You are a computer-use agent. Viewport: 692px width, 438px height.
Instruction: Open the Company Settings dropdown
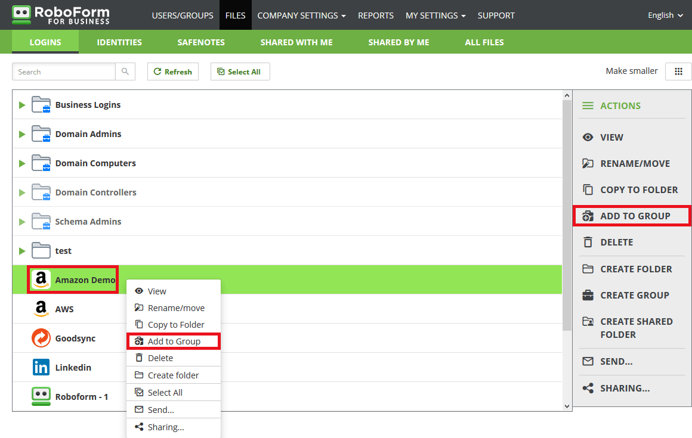(301, 15)
